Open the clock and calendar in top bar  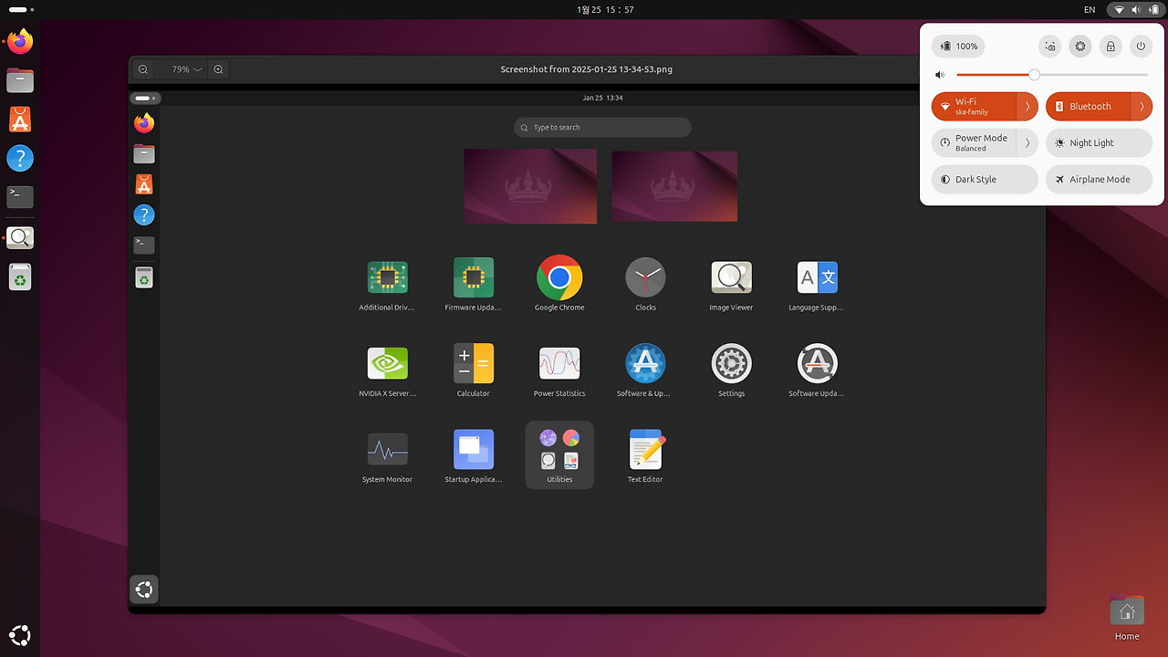605,9
